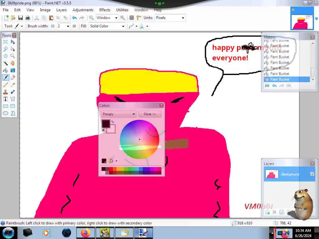
Task: Click the Zoom Out magnifier icon
Action: (91, 18)
